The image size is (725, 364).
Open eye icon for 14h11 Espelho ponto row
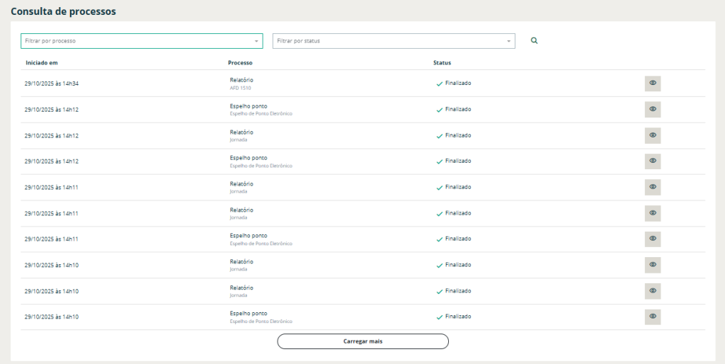pos(652,239)
